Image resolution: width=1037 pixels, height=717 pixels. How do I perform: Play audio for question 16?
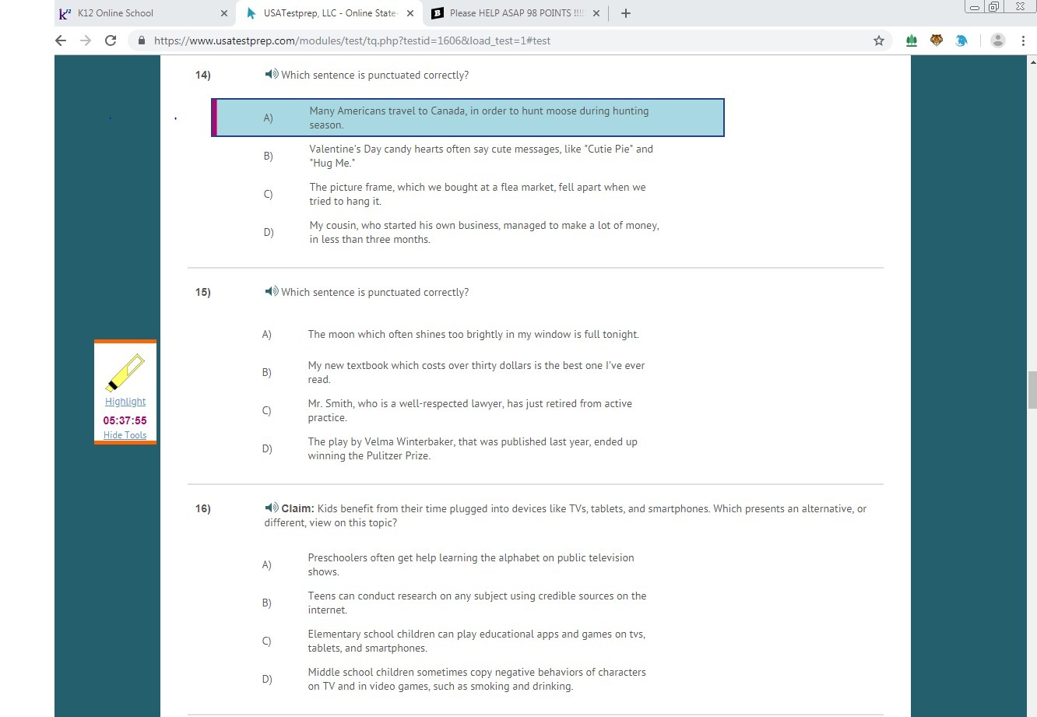pyautogui.click(x=272, y=508)
